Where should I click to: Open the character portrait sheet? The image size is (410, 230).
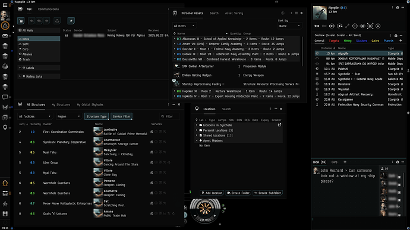[x=5, y=15]
